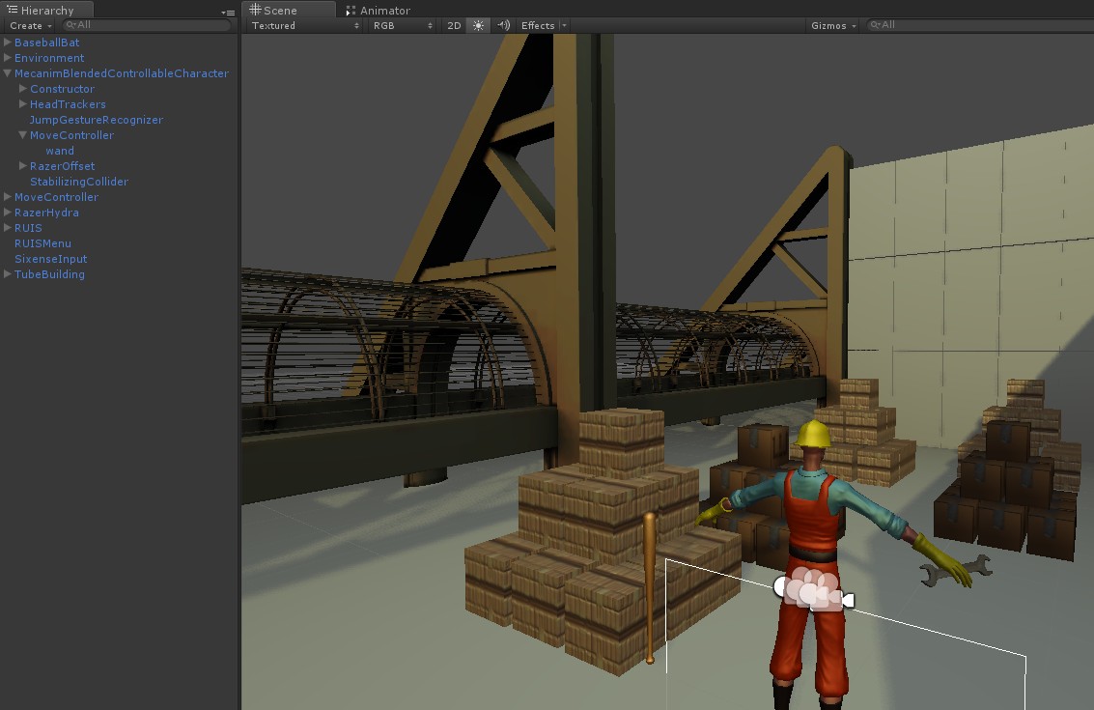Image resolution: width=1094 pixels, height=710 pixels.
Task: Expand the Constructor child arrow
Action: click(x=23, y=88)
